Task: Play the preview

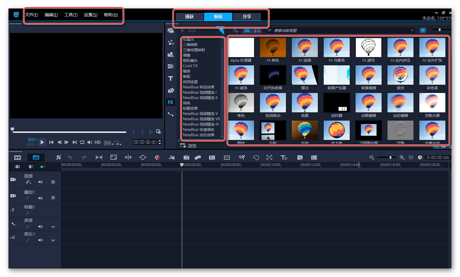Action: (42, 142)
